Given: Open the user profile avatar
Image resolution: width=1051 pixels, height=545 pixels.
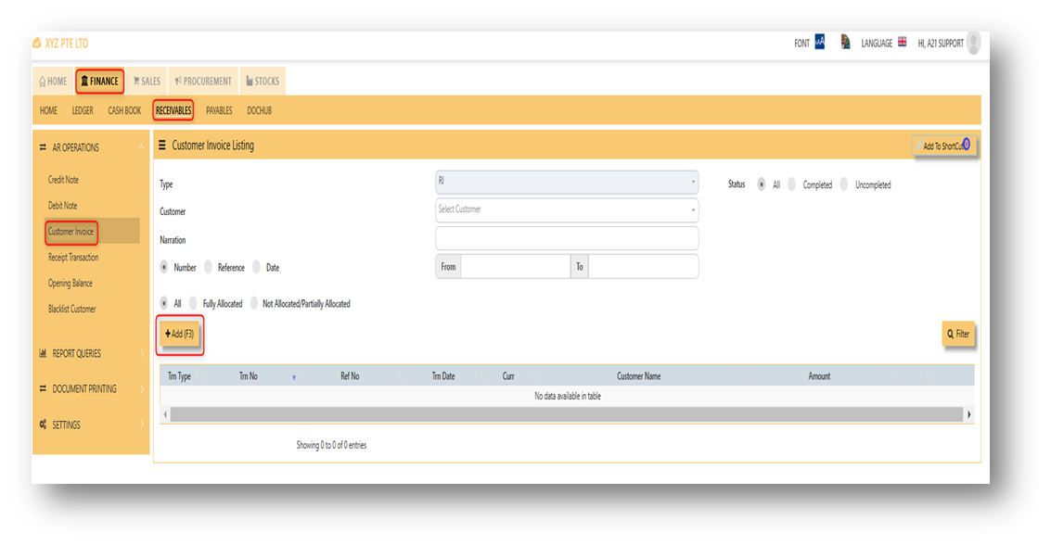Looking at the screenshot, I should click(x=973, y=43).
